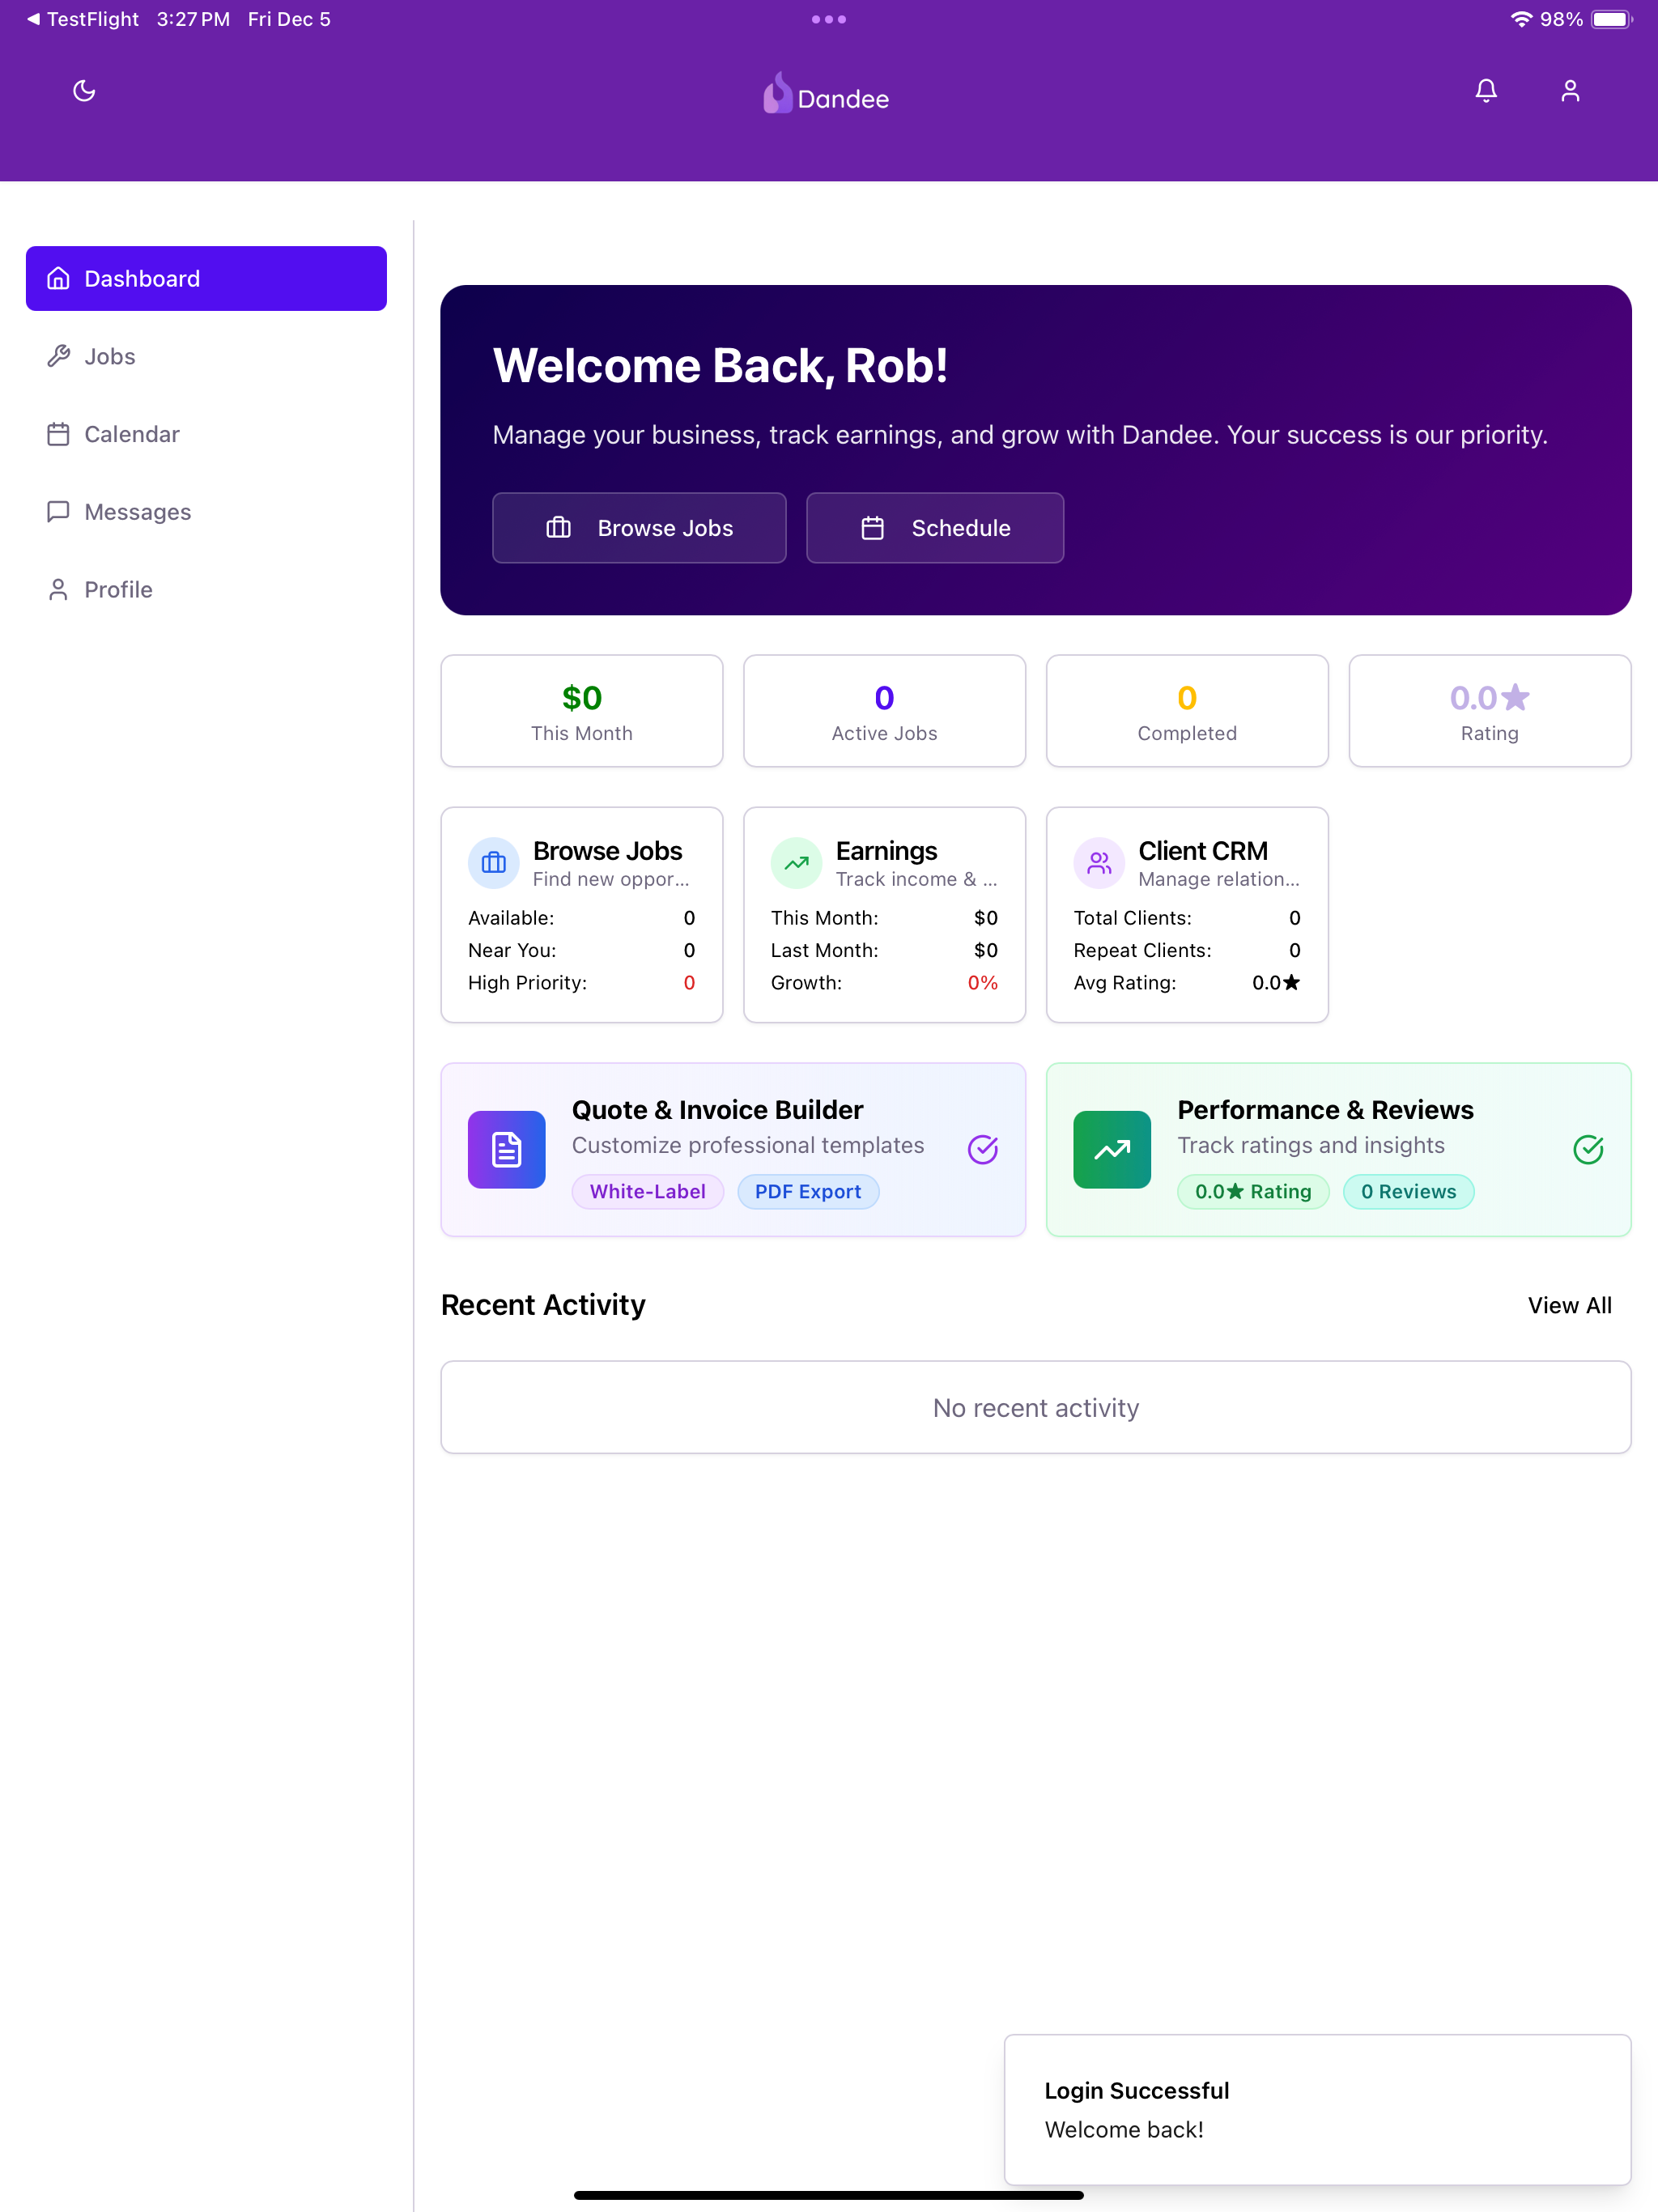Click View All for Recent Activity
Viewport: 1658px width, 2212px height.
[1569, 1306]
